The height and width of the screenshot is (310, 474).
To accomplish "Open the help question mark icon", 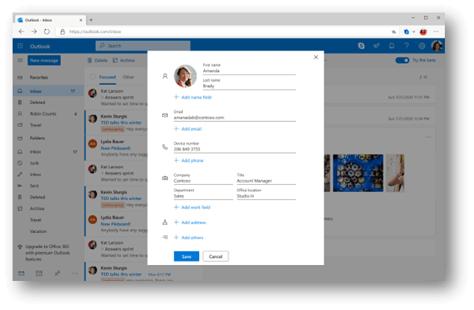I will [406, 46].
